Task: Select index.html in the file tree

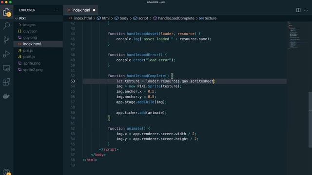Action: (x=32, y=44)
